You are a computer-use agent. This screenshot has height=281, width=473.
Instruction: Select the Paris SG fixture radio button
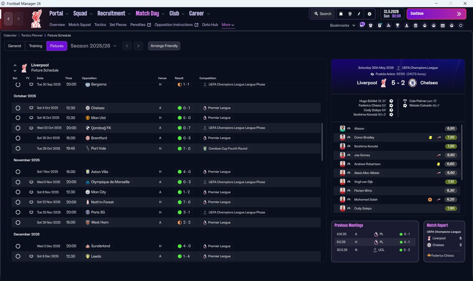tap(18, 212)
